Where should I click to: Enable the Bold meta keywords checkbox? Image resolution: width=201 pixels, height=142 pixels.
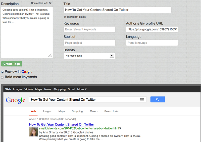2,77
